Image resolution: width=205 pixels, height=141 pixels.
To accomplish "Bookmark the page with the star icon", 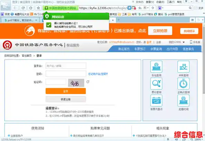I will [38, 8].
